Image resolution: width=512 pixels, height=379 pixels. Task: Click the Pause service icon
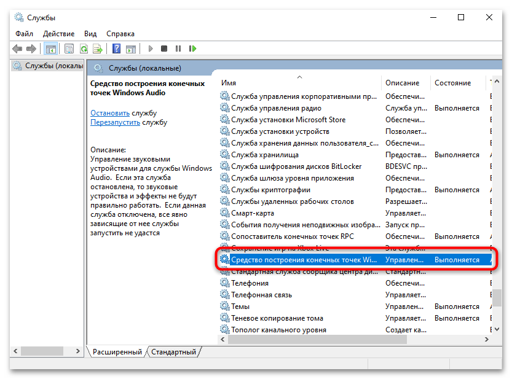click(178, 49)
